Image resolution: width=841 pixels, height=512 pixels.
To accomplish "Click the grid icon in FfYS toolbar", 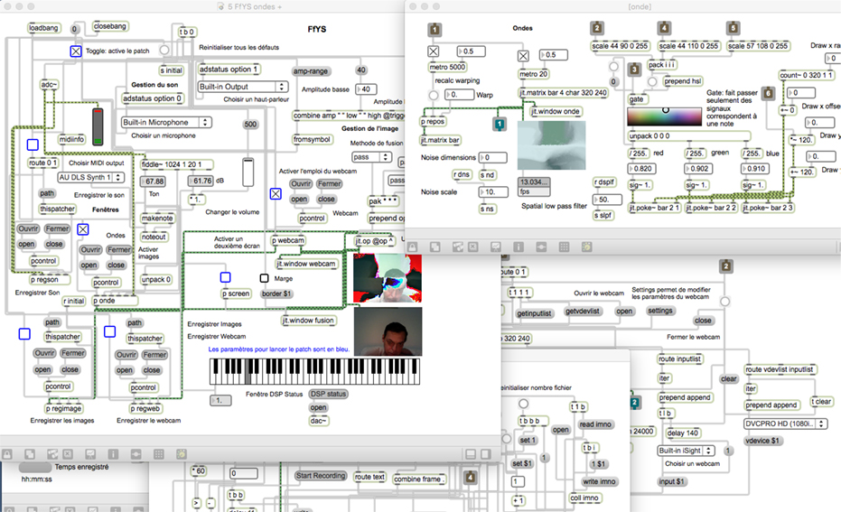I will 157,452.
